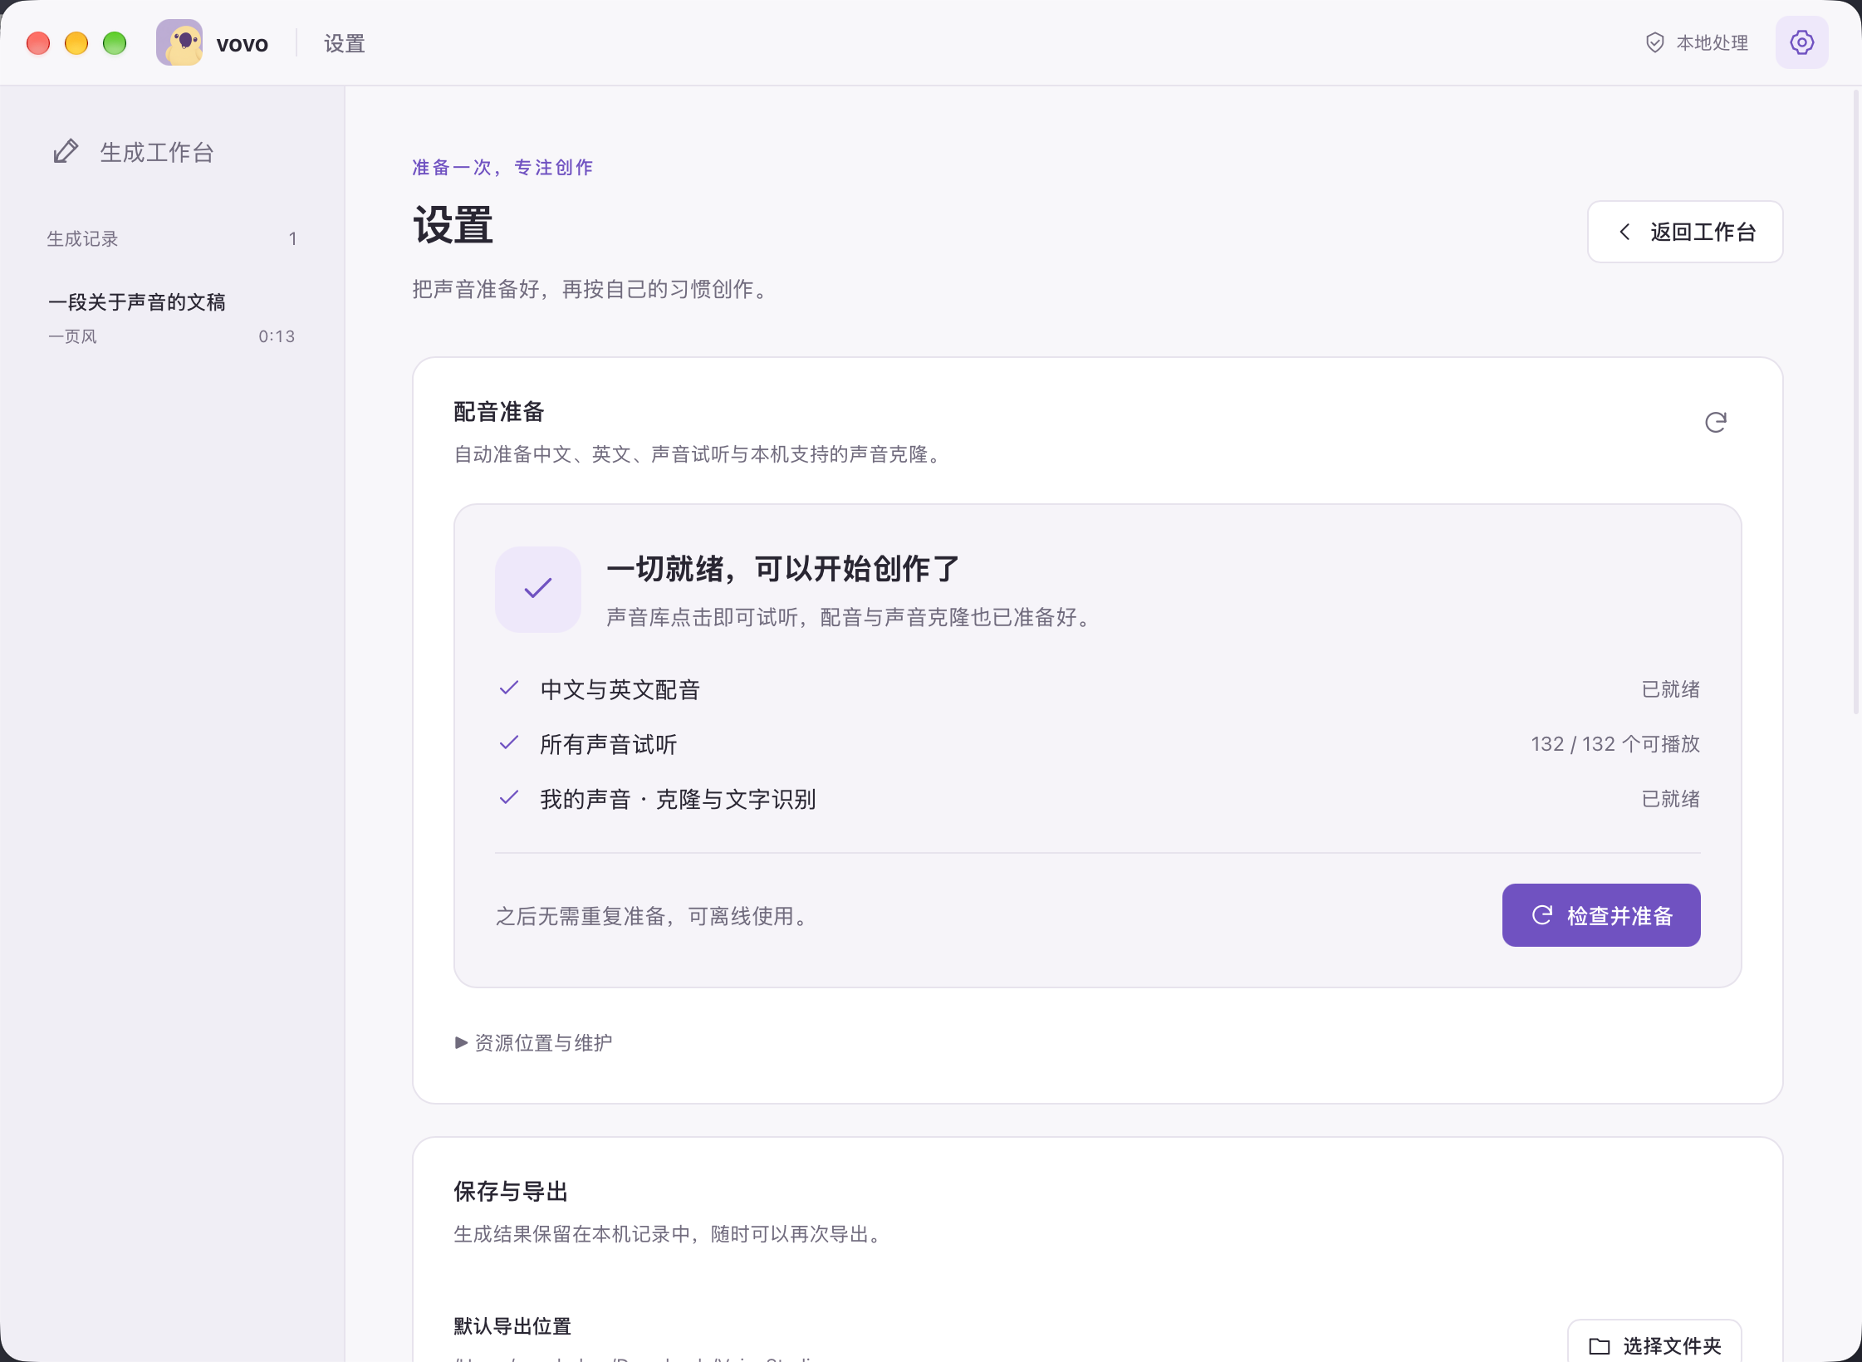Click the shield icon beside 本地处理

coord(1654,42)
